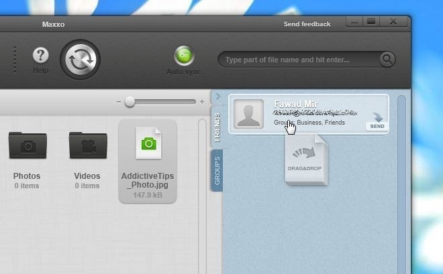This screenshot has height=274, width=443.
Task: Maximize the Maxxo window
Action: click(371, 21)
